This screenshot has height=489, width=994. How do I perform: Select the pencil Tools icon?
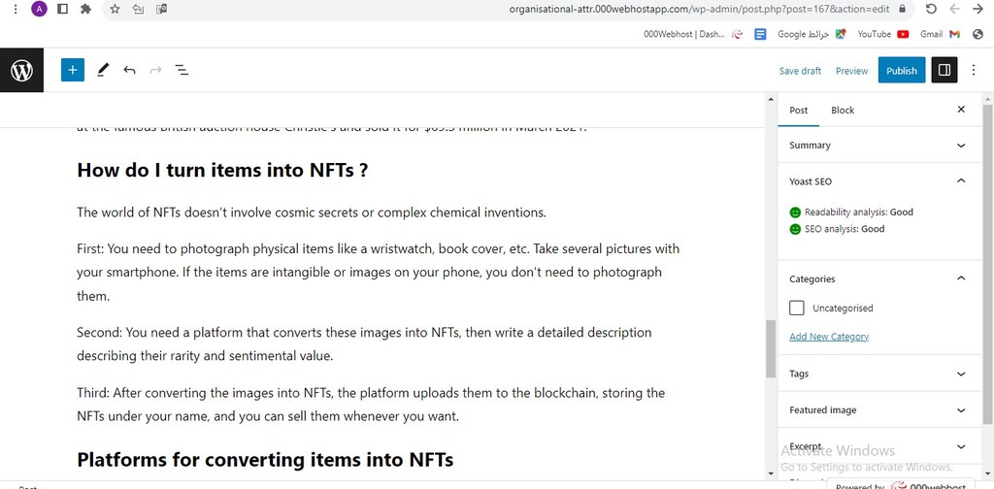pos(102,70)
